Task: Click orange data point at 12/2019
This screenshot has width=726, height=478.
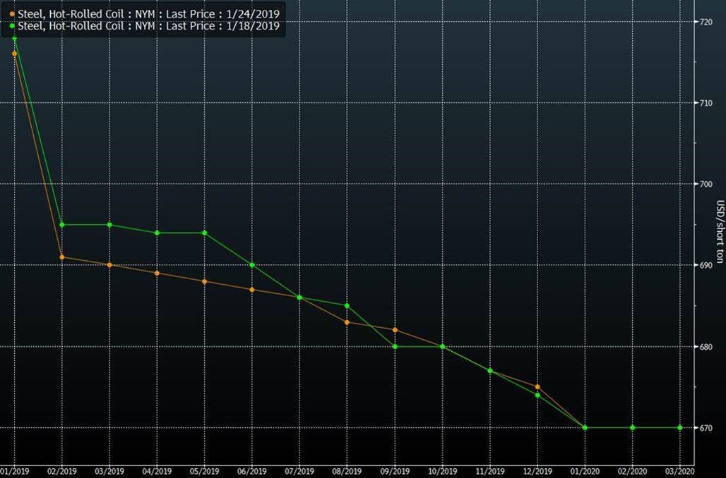Action: tap(537, 386)
